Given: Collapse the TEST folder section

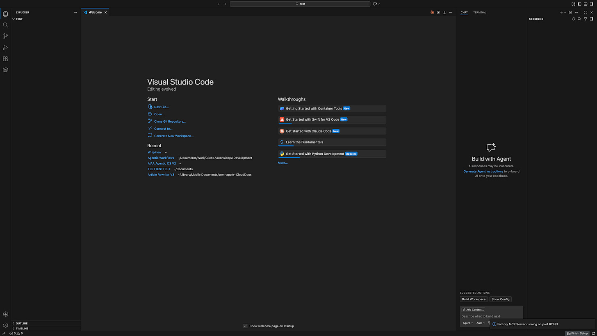Looking at the screenshot, I should [x=46, y=19].
